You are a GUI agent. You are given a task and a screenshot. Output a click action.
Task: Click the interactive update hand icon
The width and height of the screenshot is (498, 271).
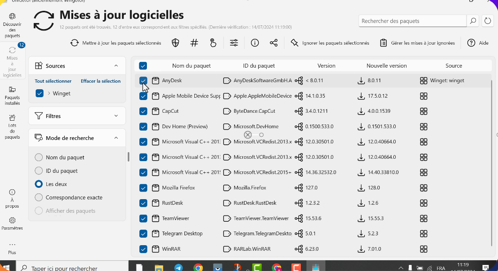click(x=213, y=43)
